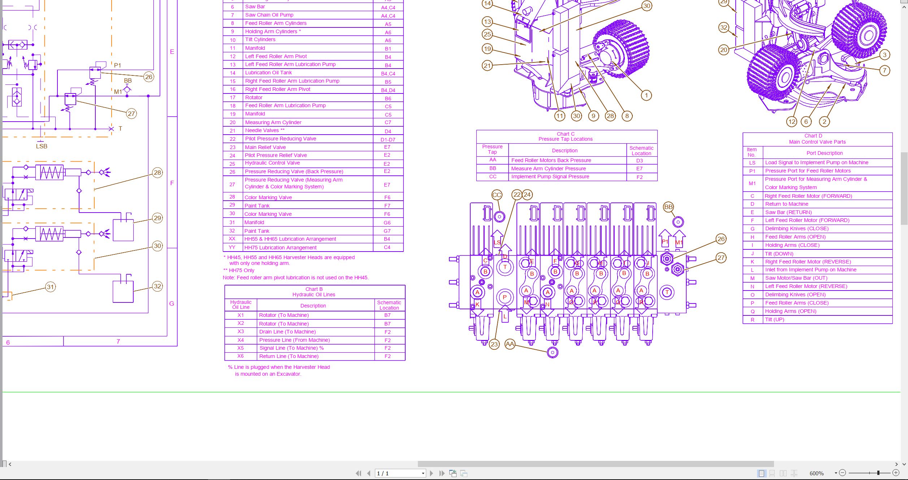This screenshot has height=480, width=908.
Task: Click 'Left Feed Roller Motor (REVERSE)' row
Action: [x=817, y=286]
